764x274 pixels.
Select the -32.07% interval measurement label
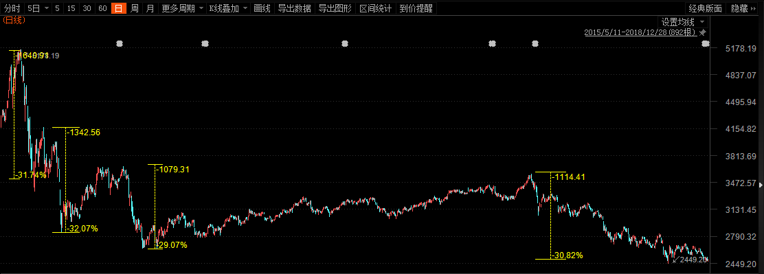pyautogui.click(x=82, y=228)
